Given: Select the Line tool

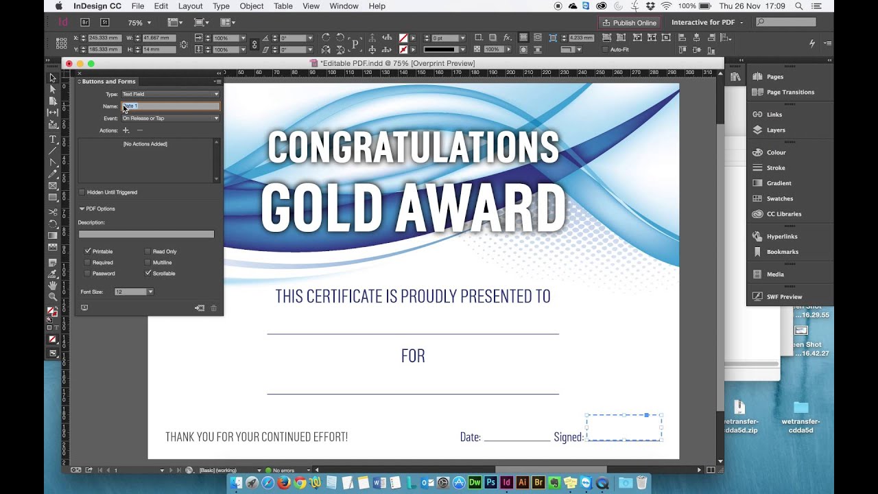Looking at the screenshot, I should 53,151.
